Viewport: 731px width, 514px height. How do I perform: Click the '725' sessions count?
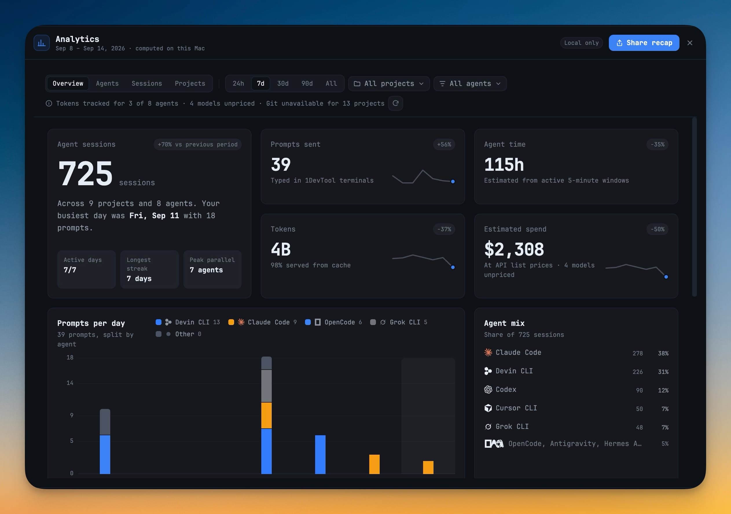click(x=85, y=174)
